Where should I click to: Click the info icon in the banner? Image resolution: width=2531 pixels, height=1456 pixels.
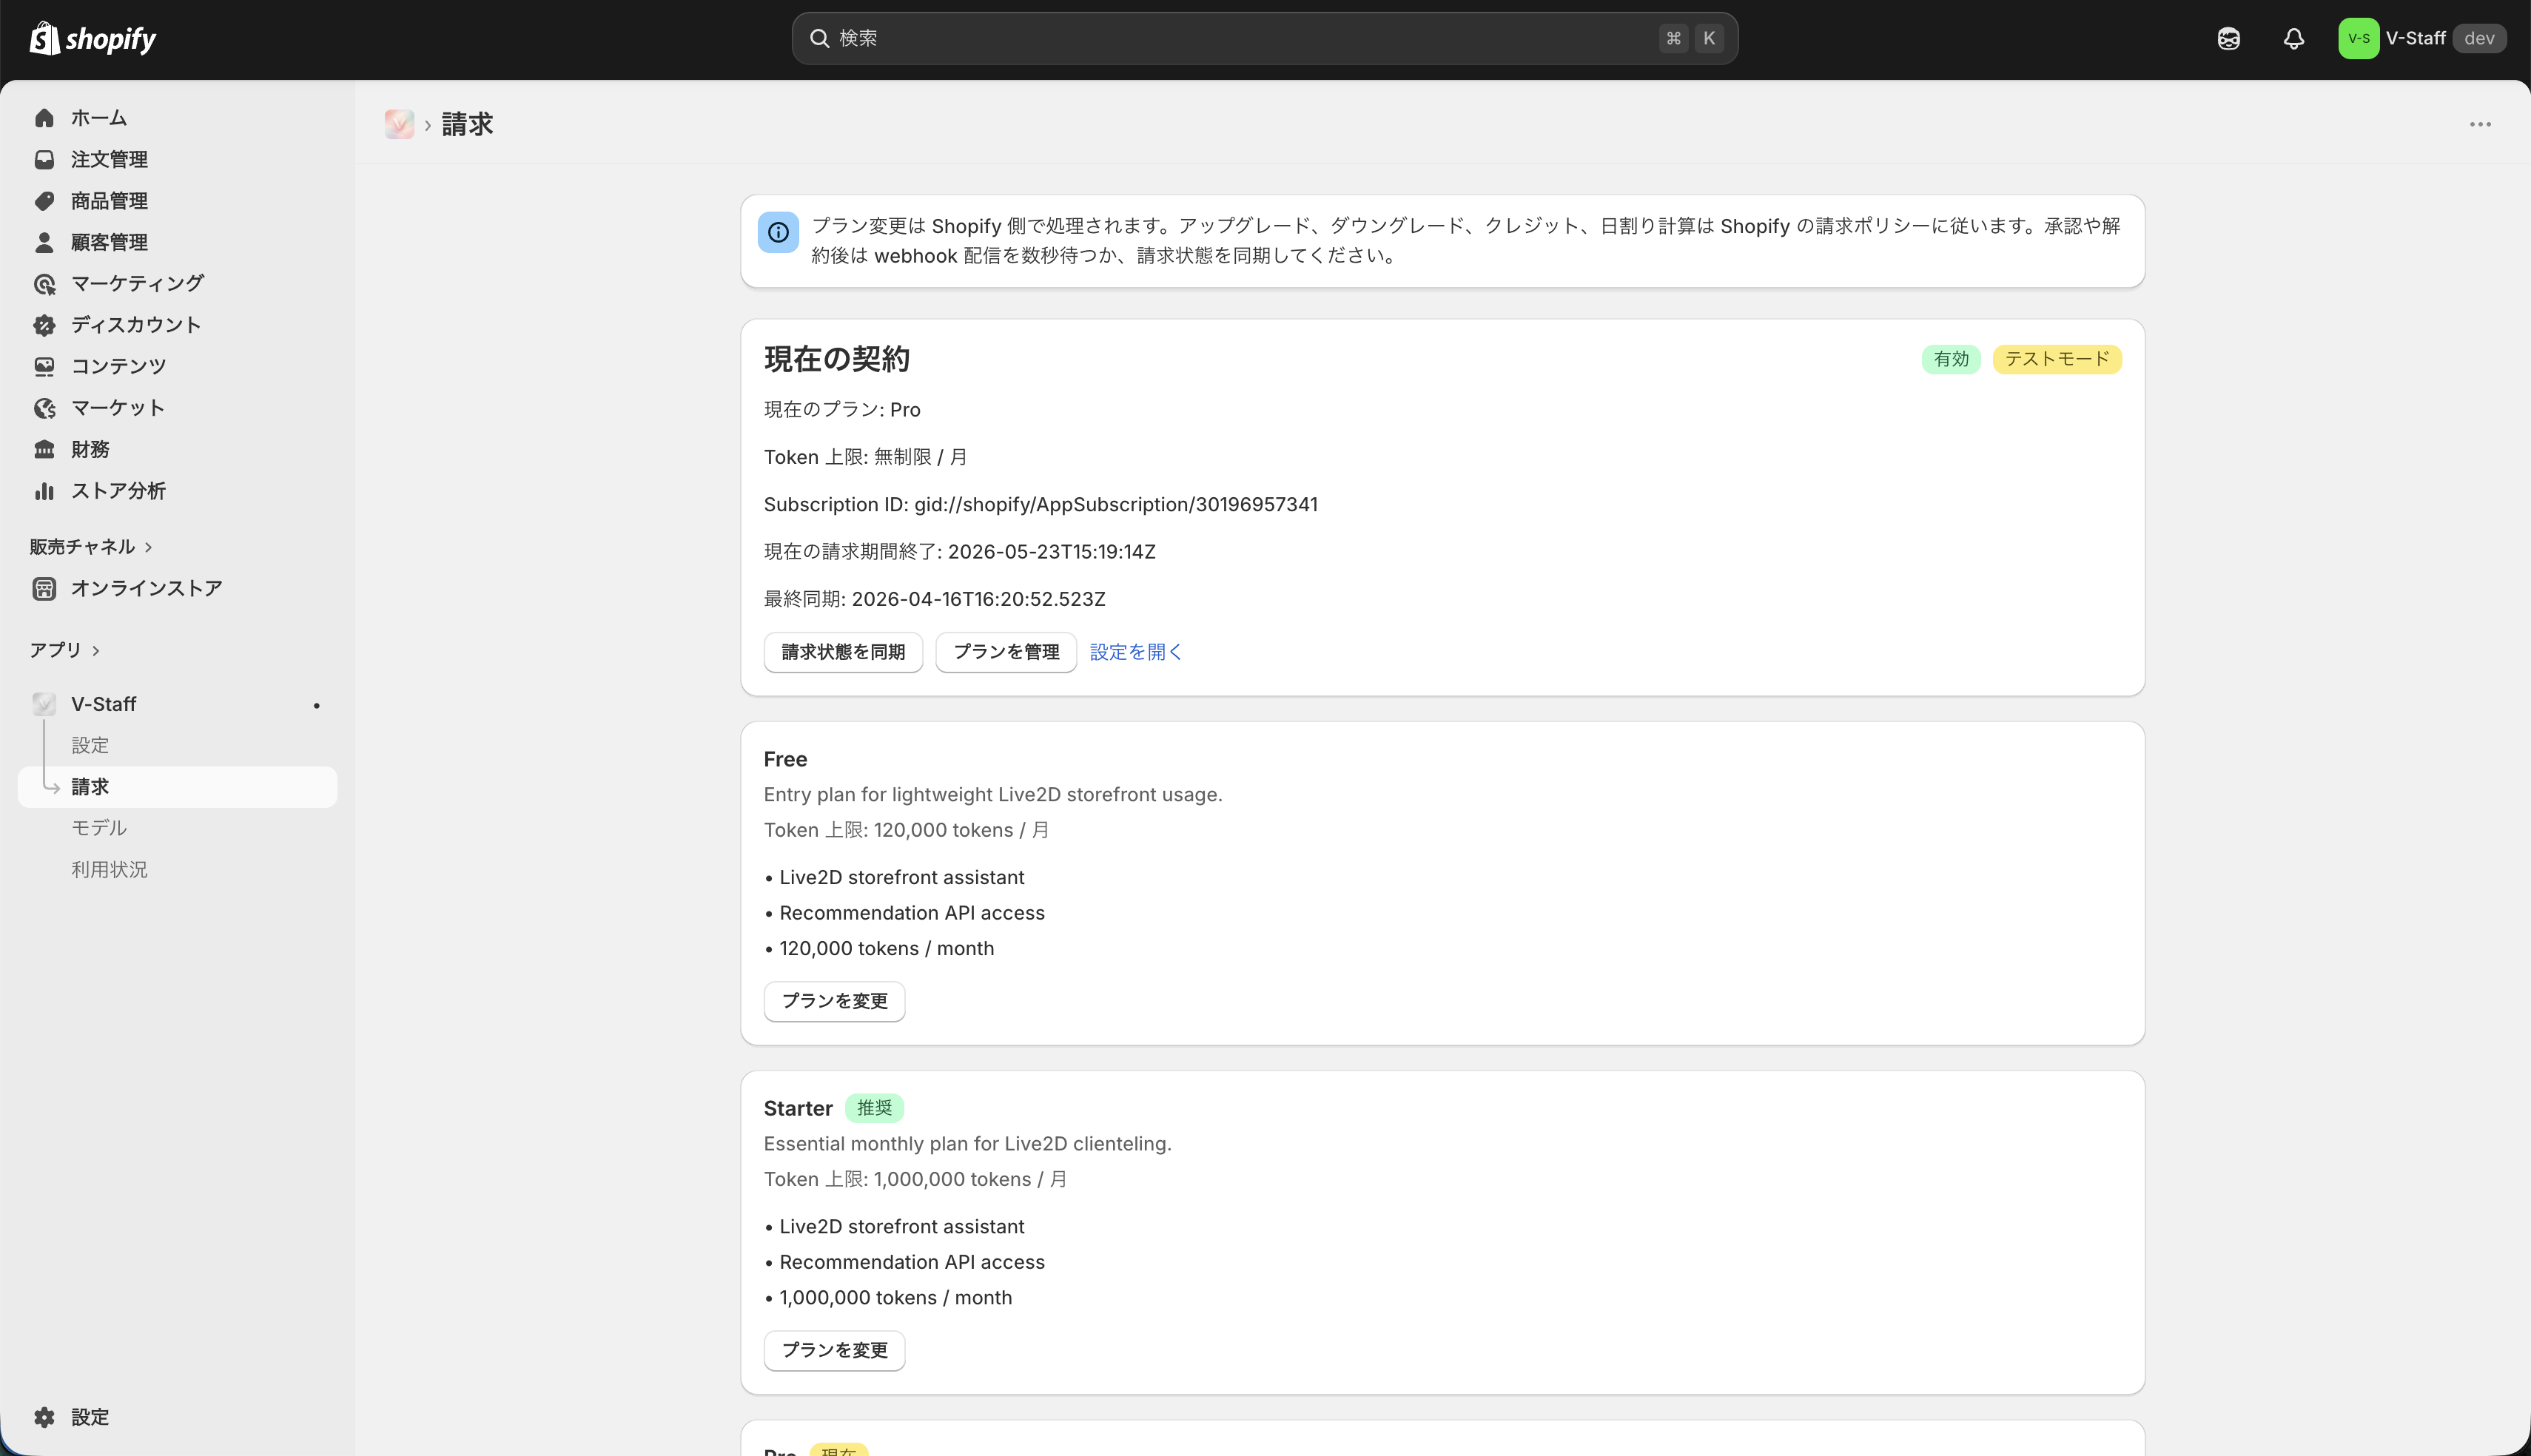(778, 233)
